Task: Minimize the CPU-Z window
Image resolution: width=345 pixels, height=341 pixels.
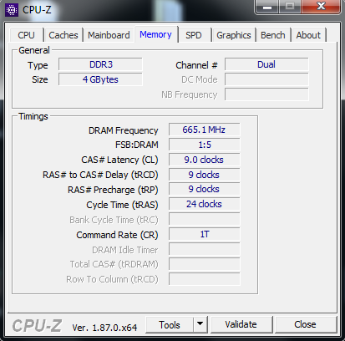Action: [267, 7]
